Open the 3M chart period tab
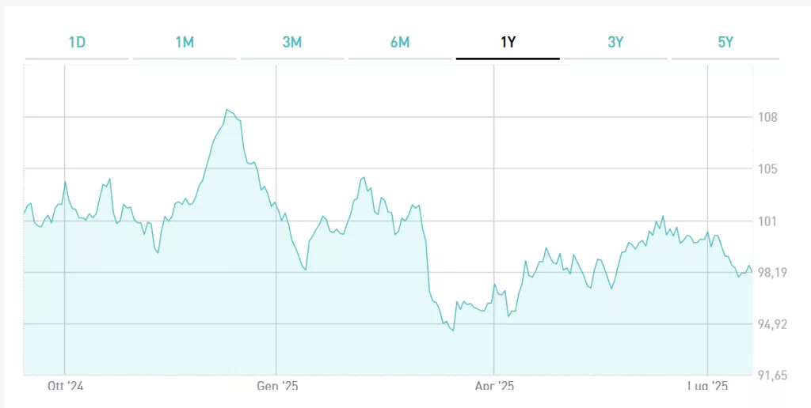Image resolution: width=811 pixels, height=408 pixels. [292, 43]
